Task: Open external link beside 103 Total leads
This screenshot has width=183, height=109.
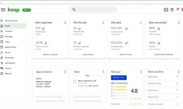Action: click(43, 28)
